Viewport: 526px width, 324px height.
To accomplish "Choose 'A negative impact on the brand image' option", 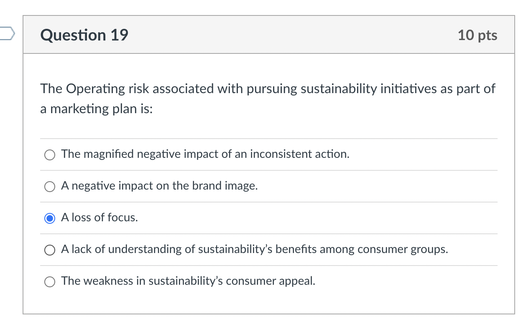I will tap(49, 186).
